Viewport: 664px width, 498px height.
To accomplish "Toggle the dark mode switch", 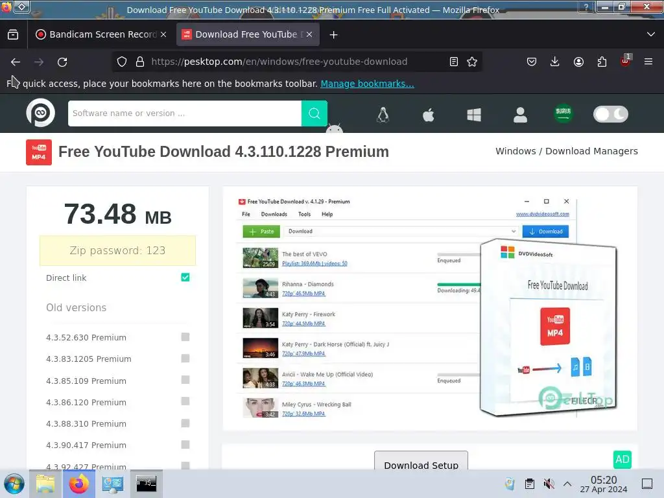I will pos(610,114).
